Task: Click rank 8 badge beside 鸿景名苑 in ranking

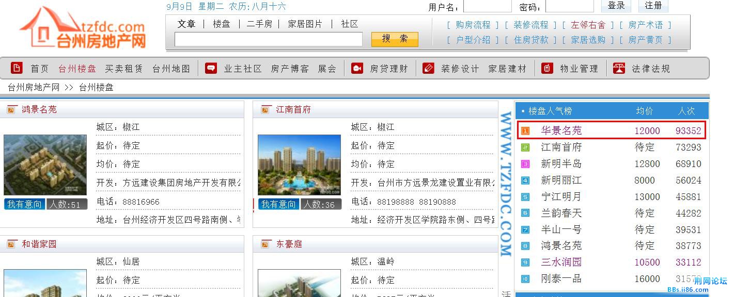Action: pyautogui.click(x=525, y=246)
